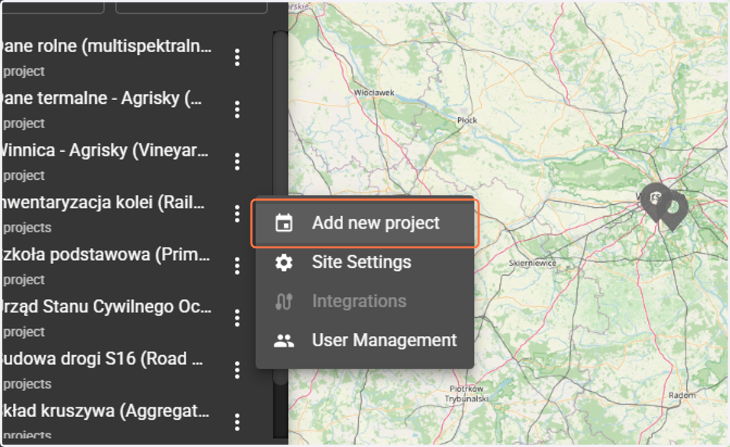Choose Add new project from the menu
Viewport: 730px width, 447px height.
[x=364, y=223]
